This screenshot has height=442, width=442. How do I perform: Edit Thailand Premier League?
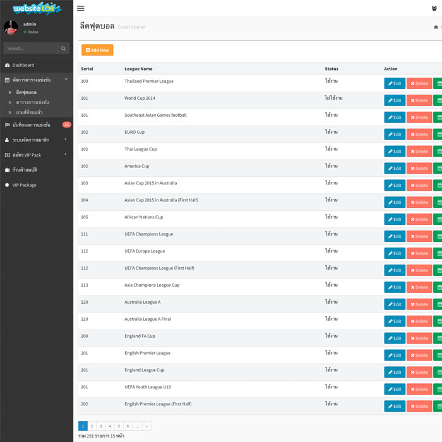point(395,83)
